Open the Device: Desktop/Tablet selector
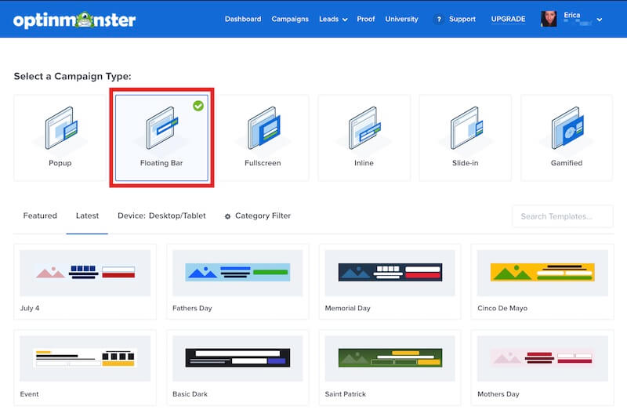The image size is (627, 413). 161,216
